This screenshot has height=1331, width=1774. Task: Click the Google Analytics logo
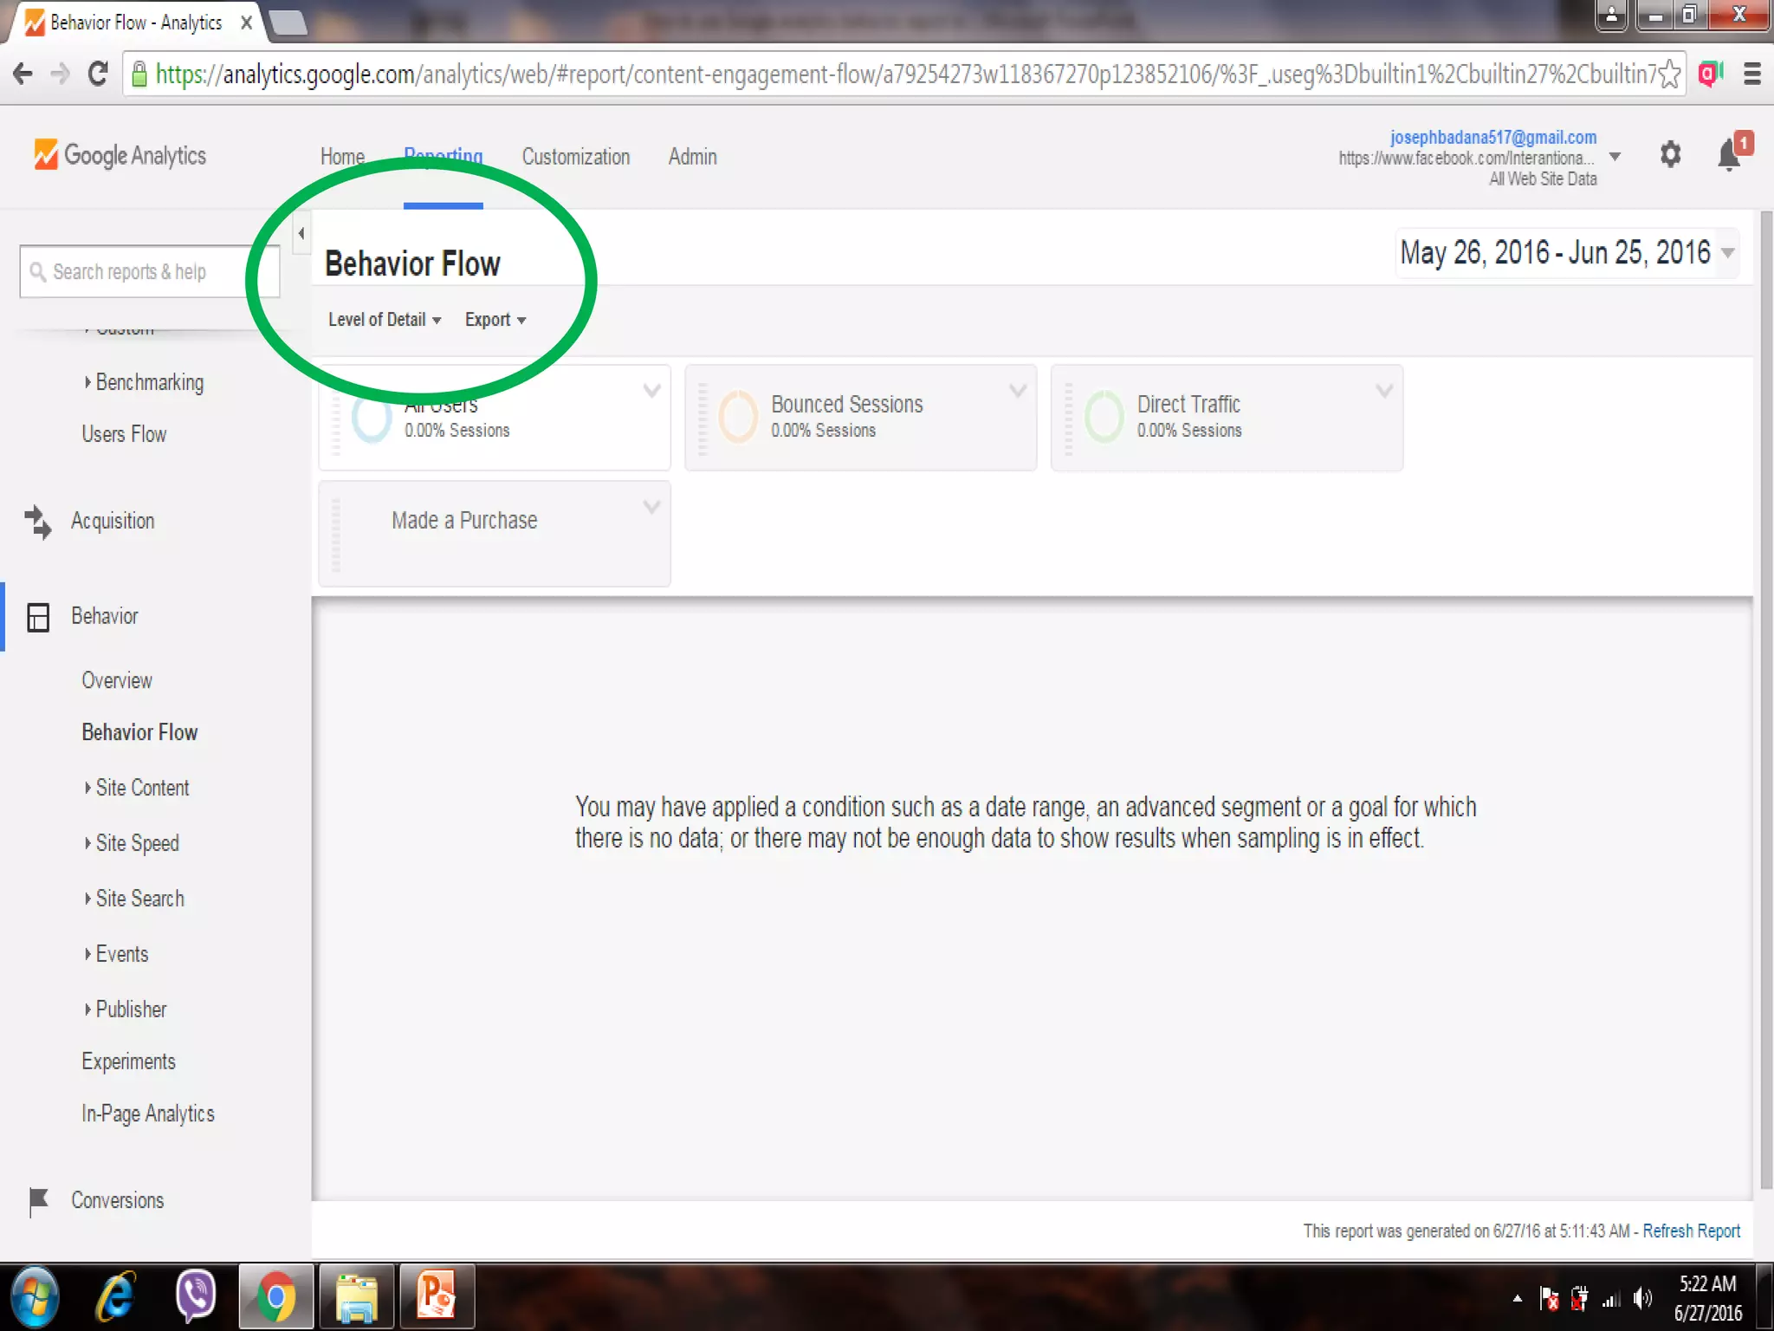tap(120, 155)
